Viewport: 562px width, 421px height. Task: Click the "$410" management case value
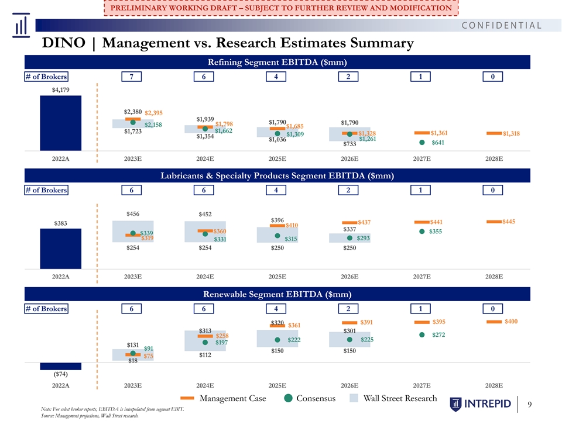pos(292,225)
